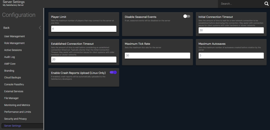
Task: Click the Player Limit input field
Action: click(x=84, y=29)
